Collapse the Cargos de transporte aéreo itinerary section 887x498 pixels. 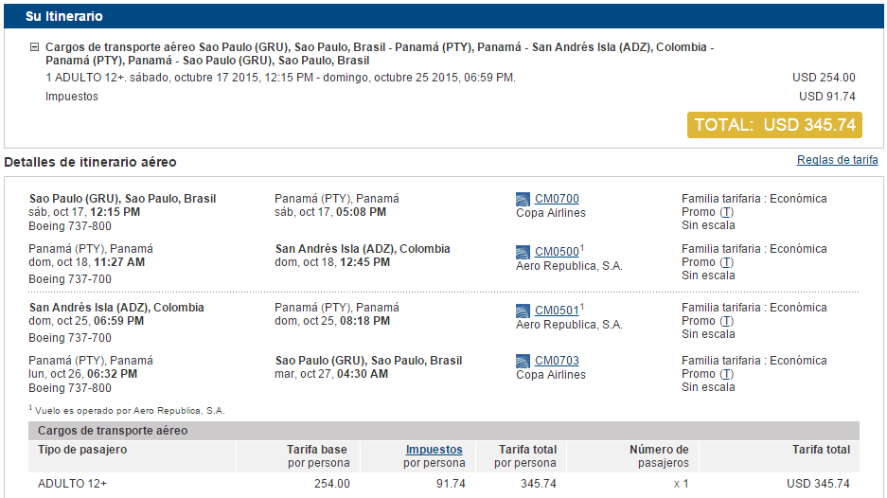tap(34, 47)
